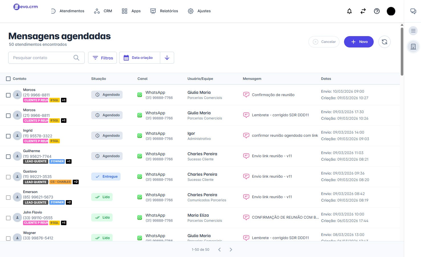This screenshot has height=257, width=421.
Task: Click the '1-50 de 50' pagination text
Action: click(200, 250)
